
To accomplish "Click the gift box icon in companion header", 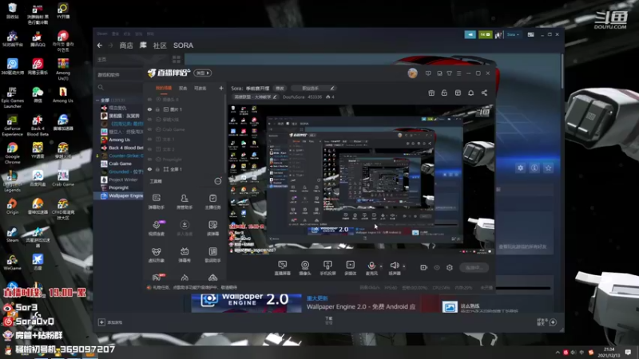I will tap(431, 93).
